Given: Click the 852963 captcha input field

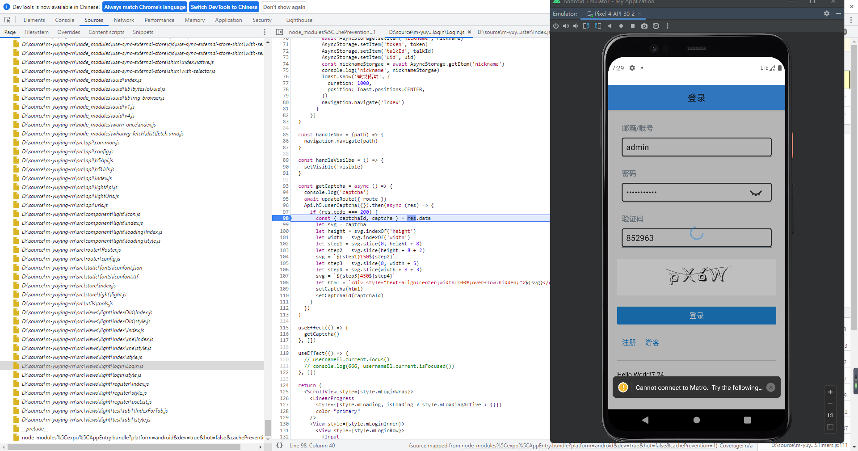Looking at the screenshot, I should point(696,238).
